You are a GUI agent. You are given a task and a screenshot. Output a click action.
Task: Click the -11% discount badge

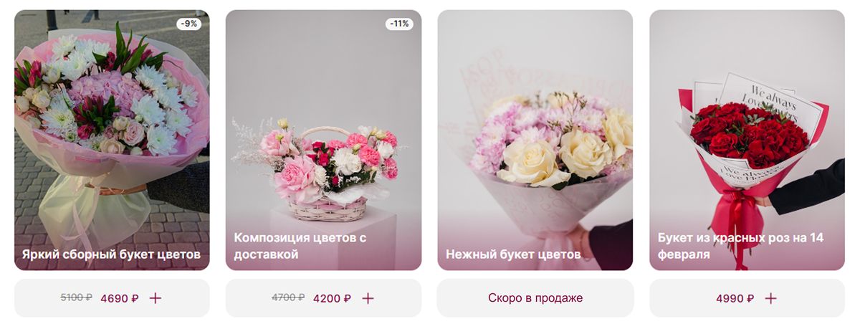tap(398, 24)
